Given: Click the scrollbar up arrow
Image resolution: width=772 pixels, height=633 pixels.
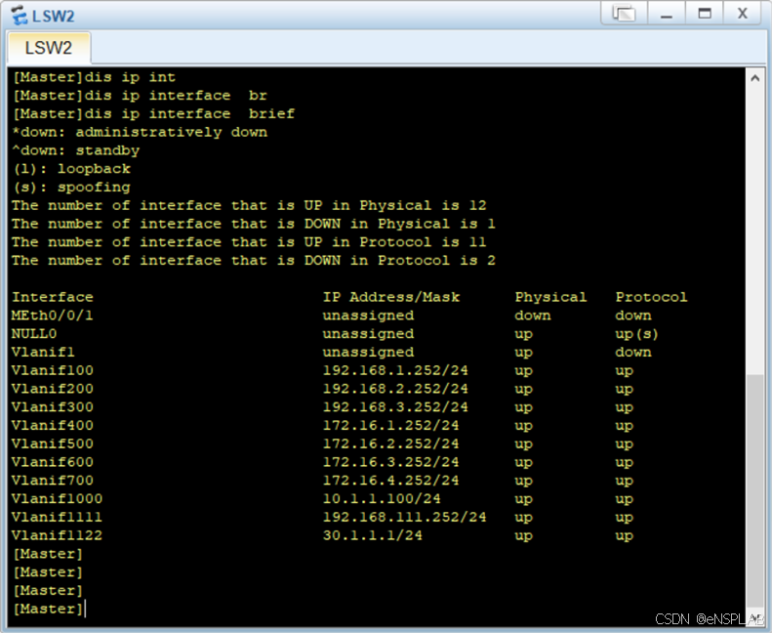Looking at the screenshot, I should click(754, 78).
